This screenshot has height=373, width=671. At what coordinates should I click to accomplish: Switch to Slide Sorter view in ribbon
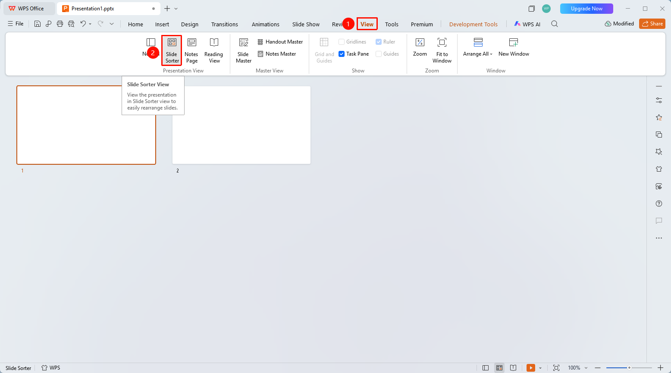(x=172, y=50)
